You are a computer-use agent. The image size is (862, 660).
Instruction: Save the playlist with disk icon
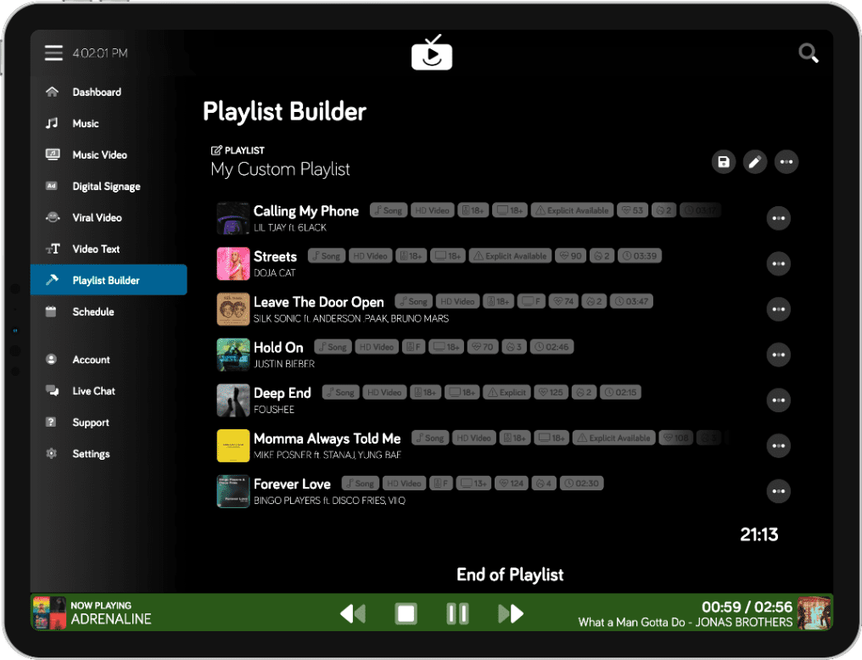coord(724,161)
